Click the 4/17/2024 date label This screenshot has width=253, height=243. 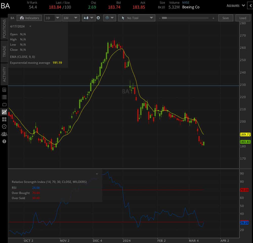17,27
